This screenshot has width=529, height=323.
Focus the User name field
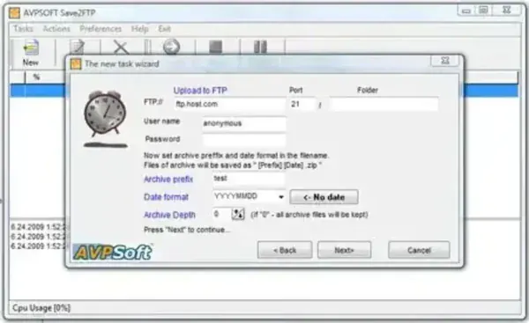point(244,123)
